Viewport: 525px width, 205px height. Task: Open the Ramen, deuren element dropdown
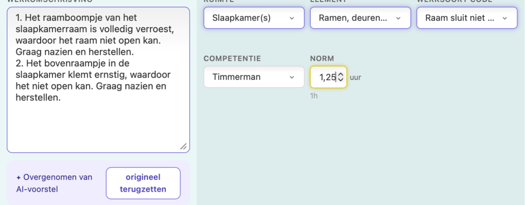tap(361, 18)
